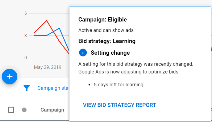Click the Google Ads is now adjusting sentence
Image resolution: width=212 pixels, height=122 pixels.
tap(129, 72)
